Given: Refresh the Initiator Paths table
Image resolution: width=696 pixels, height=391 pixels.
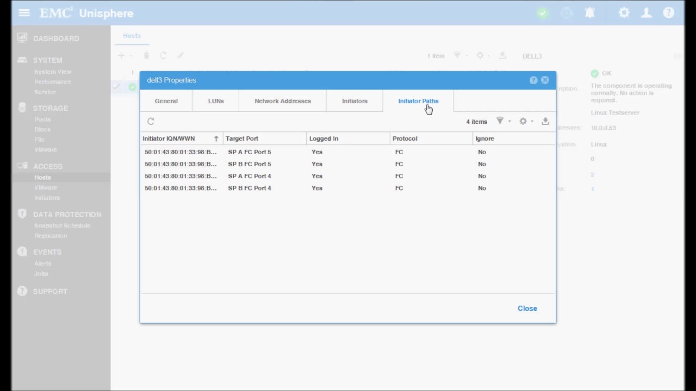Looking at the screenshot, I should [151, 121].
